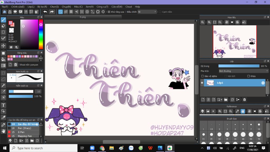
Task: Enable Khóa layer lock checkbox
Action: tap(248, 76)
